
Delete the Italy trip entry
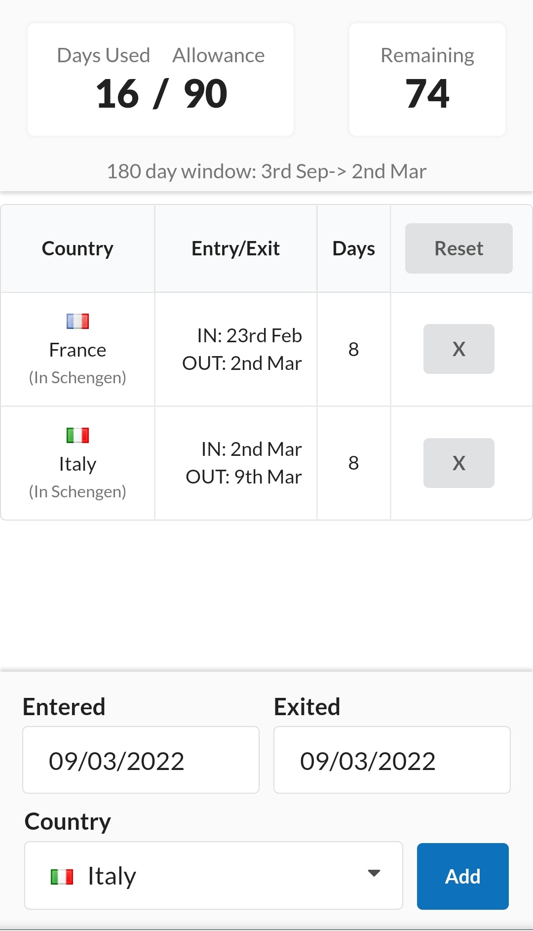(458, 463)
